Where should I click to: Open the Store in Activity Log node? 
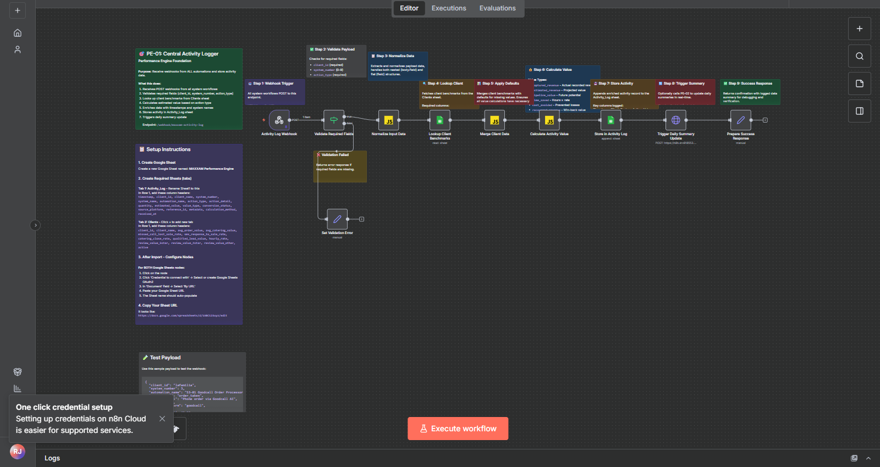610,120
